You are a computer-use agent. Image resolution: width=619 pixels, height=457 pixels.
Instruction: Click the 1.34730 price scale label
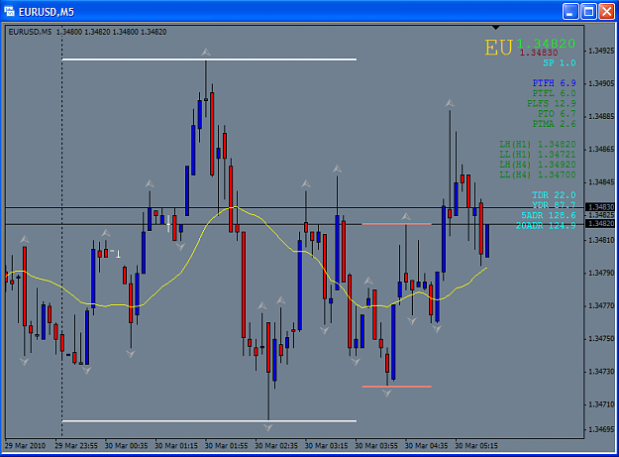[601, 372]
